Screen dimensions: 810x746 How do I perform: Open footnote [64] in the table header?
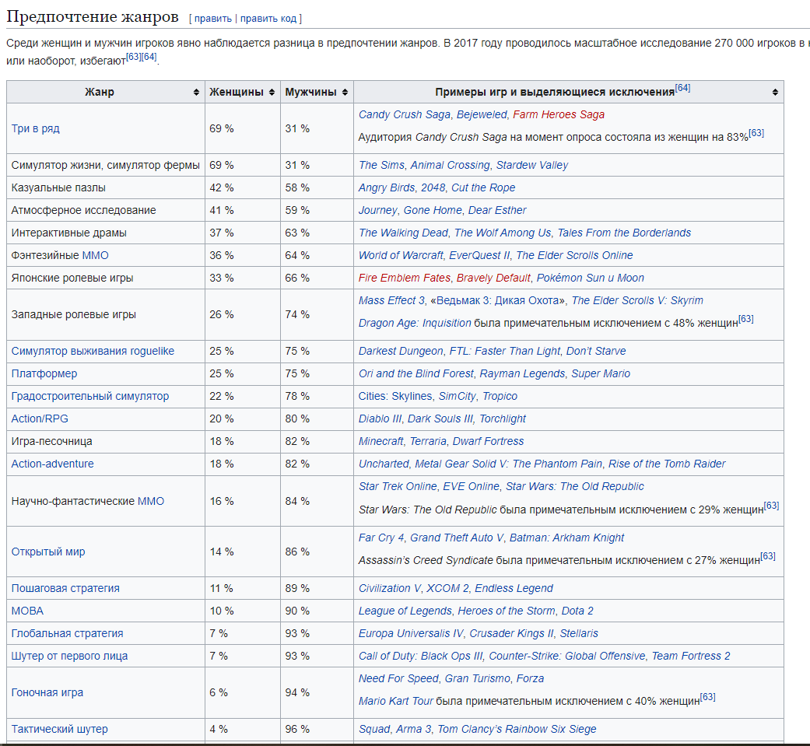682,88
